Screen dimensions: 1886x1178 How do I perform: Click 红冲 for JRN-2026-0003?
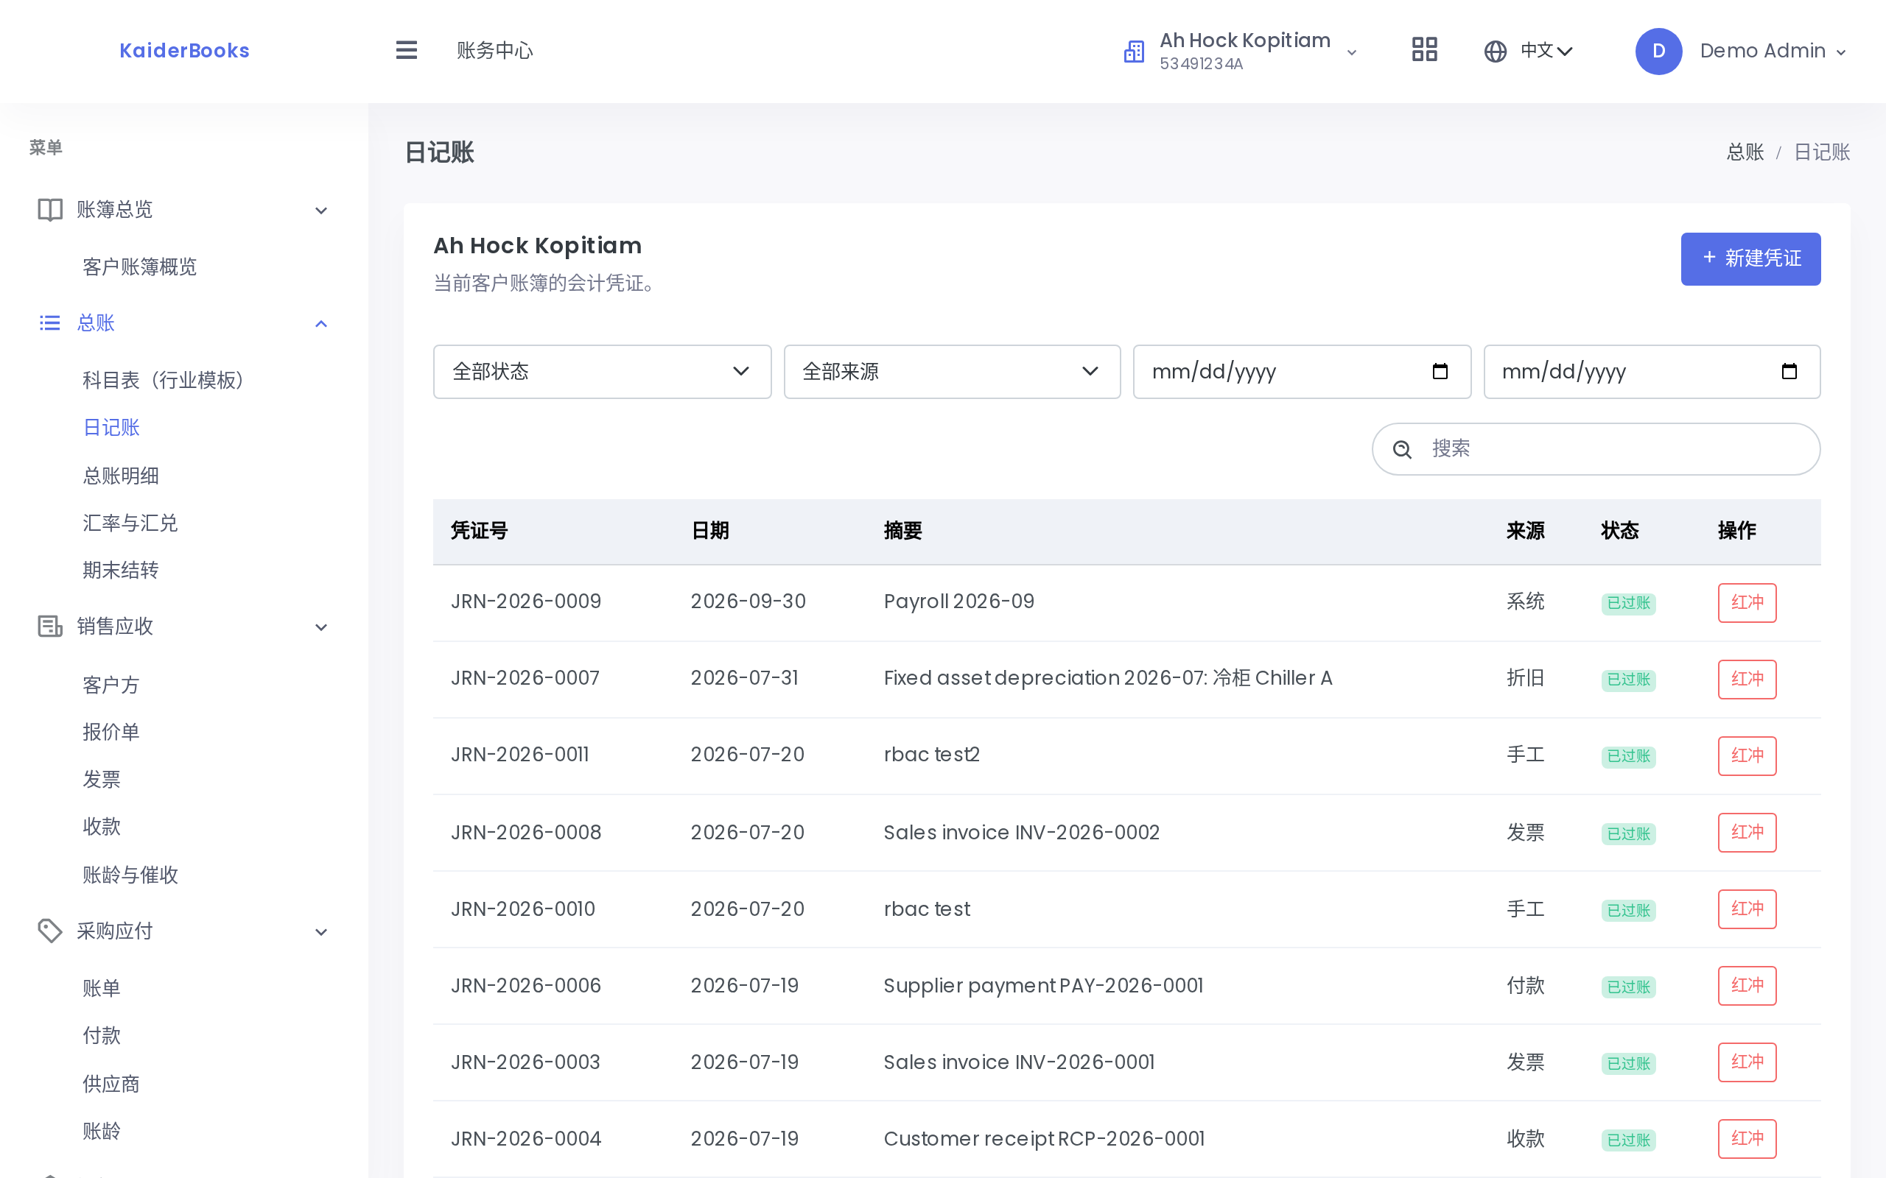pos(1747,1062)
